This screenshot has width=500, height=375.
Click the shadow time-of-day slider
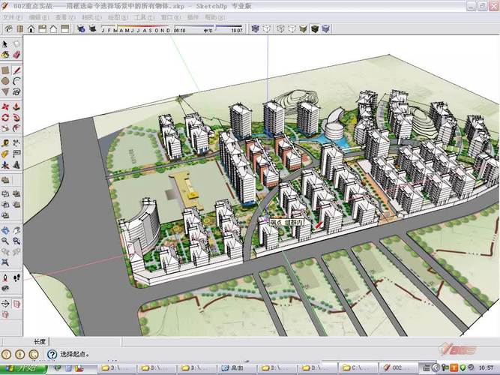[208, 28]
